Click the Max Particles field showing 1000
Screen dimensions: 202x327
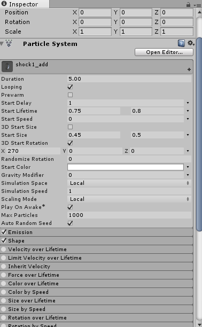pos(129,215)
